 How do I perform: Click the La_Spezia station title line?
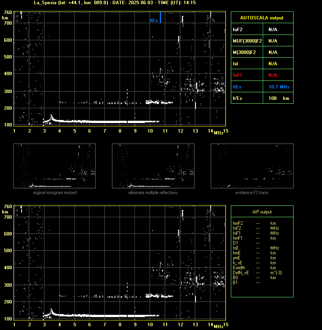(115, 3)
